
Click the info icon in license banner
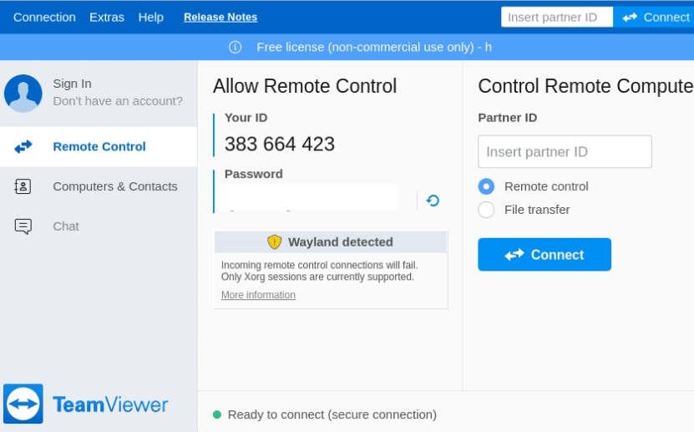click(x=236, y=47)
